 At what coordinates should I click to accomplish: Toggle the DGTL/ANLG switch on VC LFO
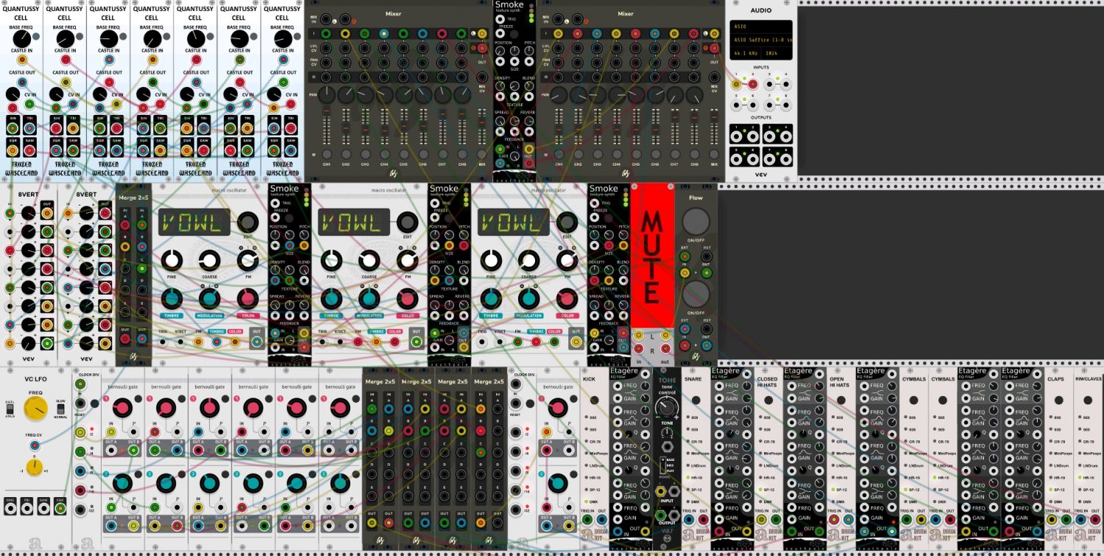pos(10,409)
